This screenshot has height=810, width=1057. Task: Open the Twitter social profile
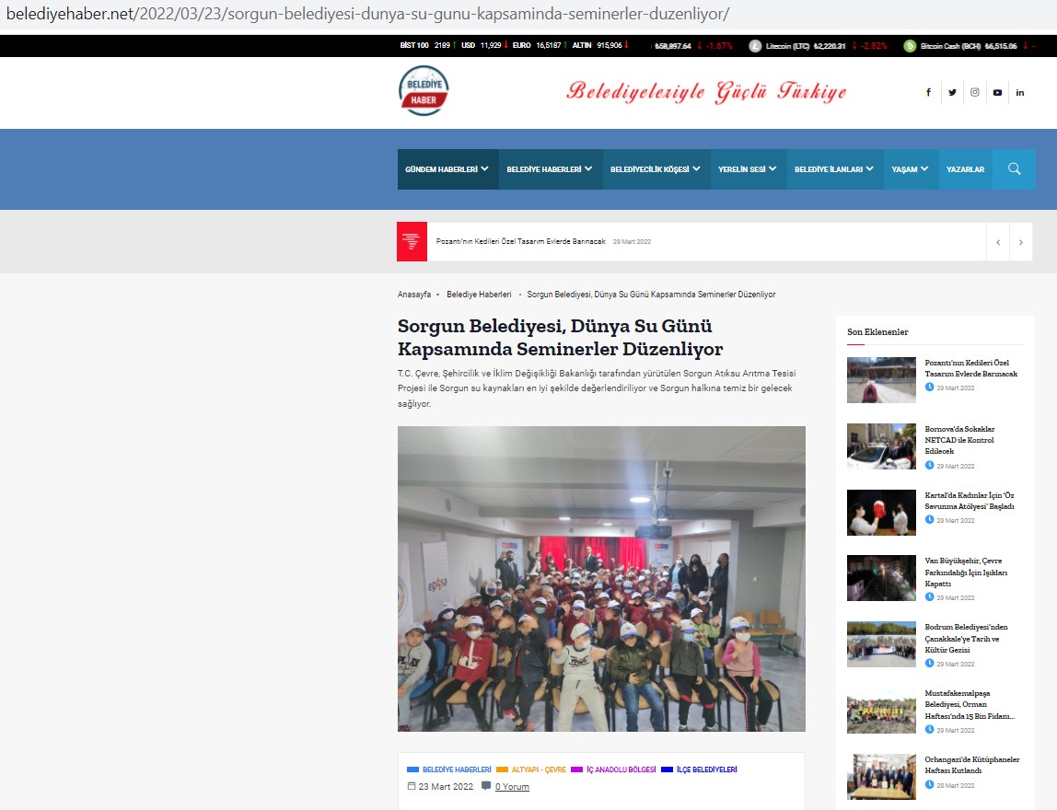[952, 92]
